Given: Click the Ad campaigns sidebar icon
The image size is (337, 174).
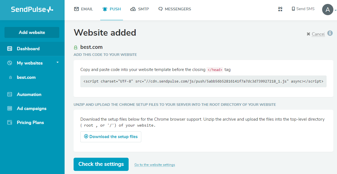Looking at the screenshot, I should tap(10, 108).
